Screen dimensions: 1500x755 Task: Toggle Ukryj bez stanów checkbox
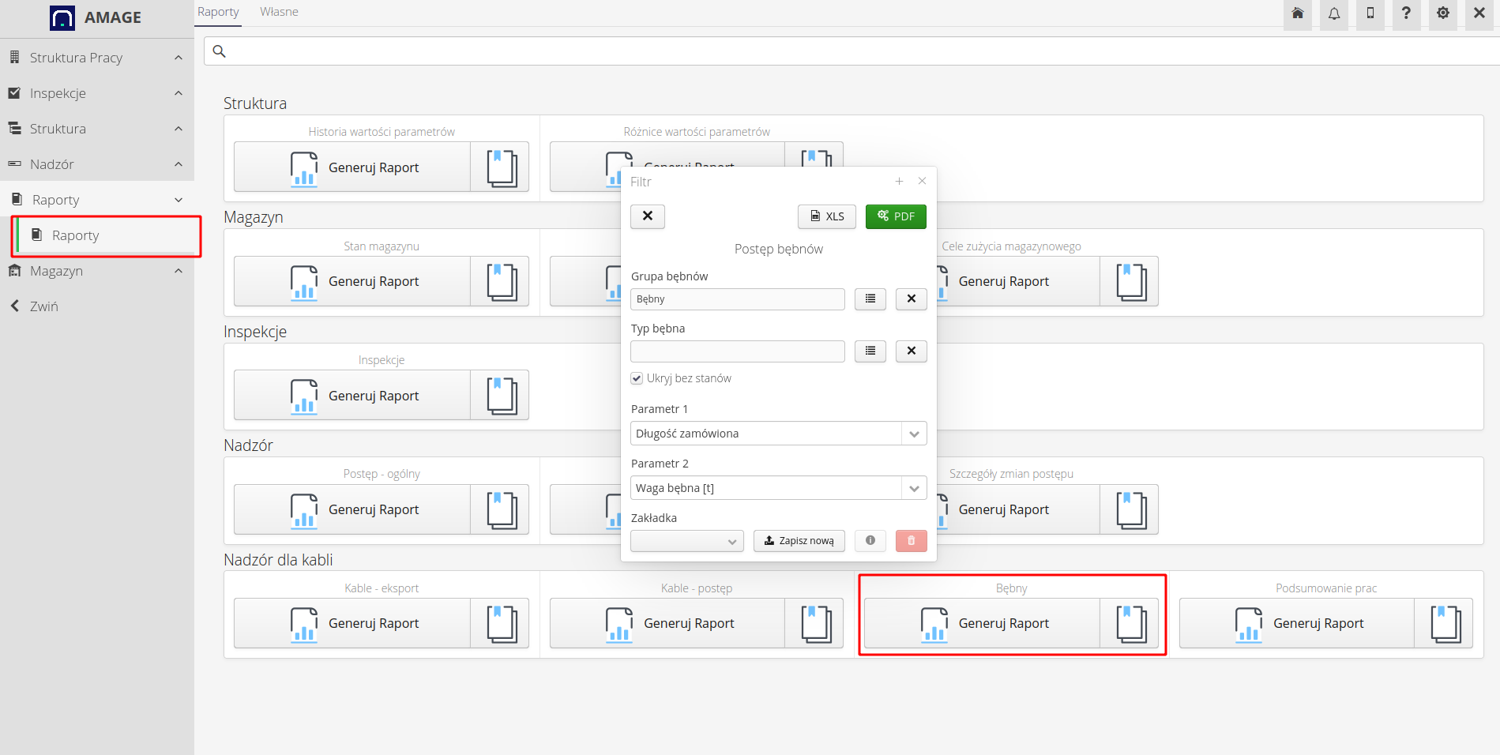click(x=637, y=378)
